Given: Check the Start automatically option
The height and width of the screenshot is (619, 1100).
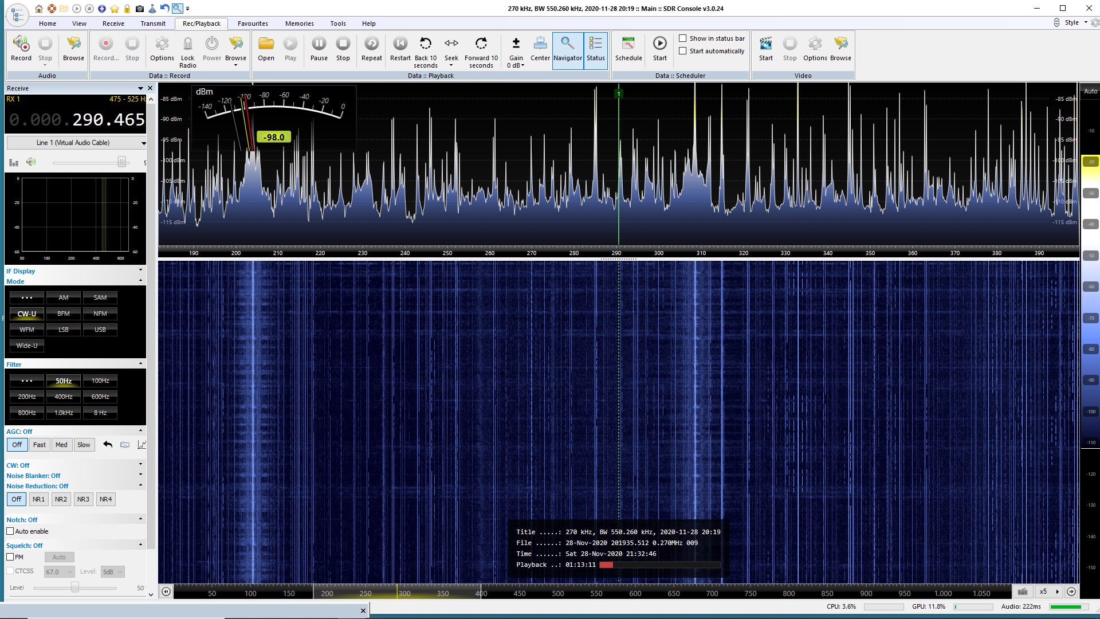Looking at the screenshot, I should [x=683, y=51].
